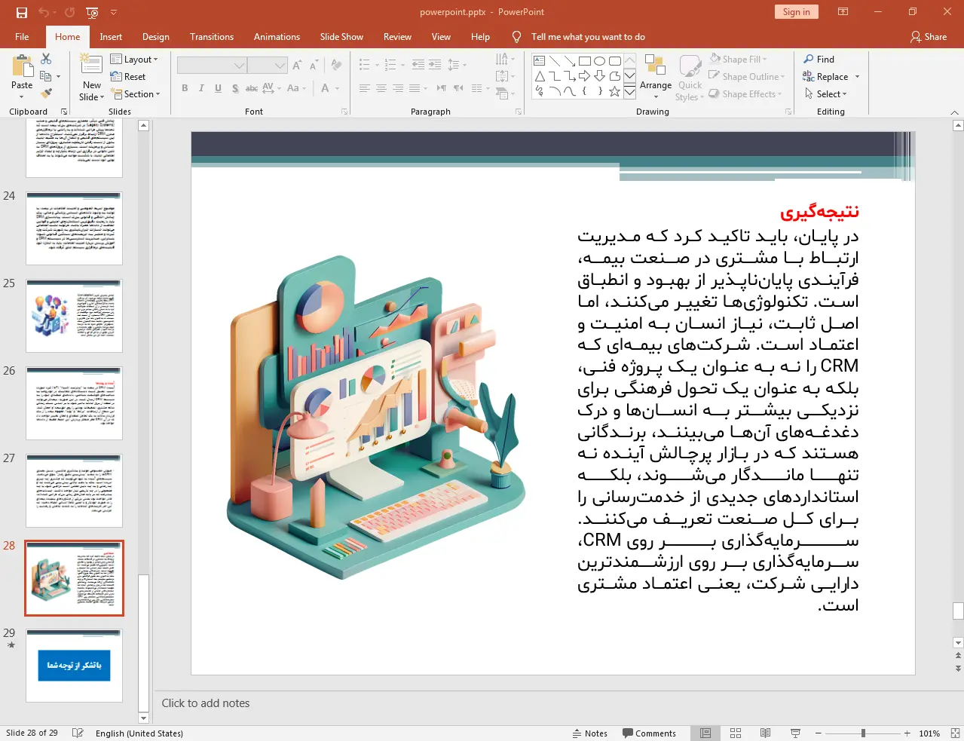Image resolution: width=964 pixels, height=741 pixels.
Task: Click Tell me what you want to do
Action: tap(588, 37)
